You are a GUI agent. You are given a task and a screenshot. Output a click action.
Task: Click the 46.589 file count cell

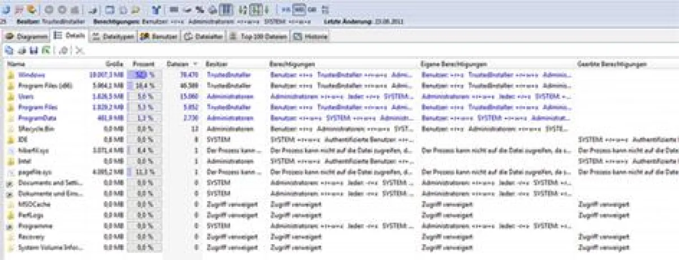coord(188,85)
